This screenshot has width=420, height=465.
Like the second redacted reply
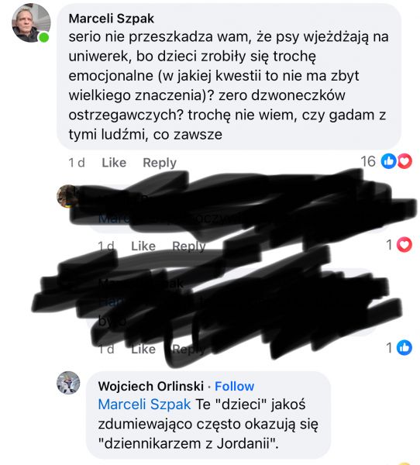tap(143, 349)
